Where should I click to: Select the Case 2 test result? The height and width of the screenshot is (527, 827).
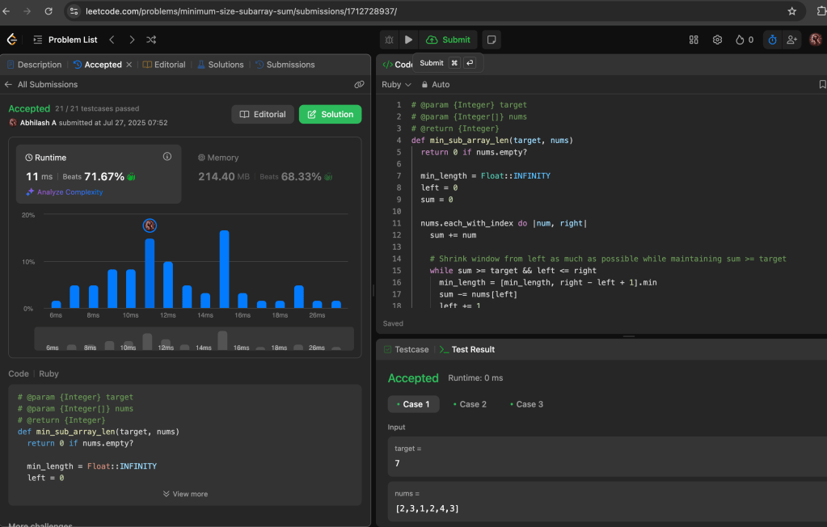pos(470,404)
